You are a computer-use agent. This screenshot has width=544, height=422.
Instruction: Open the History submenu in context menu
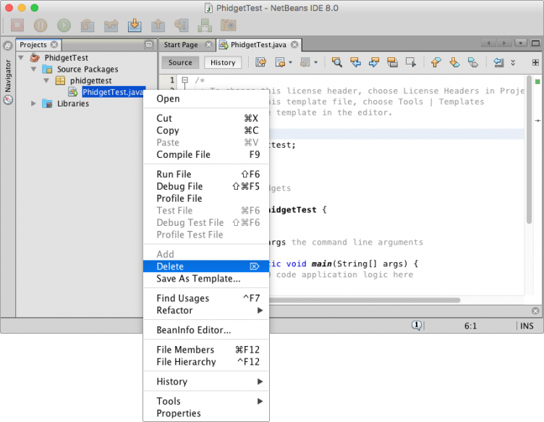(206, 381)
